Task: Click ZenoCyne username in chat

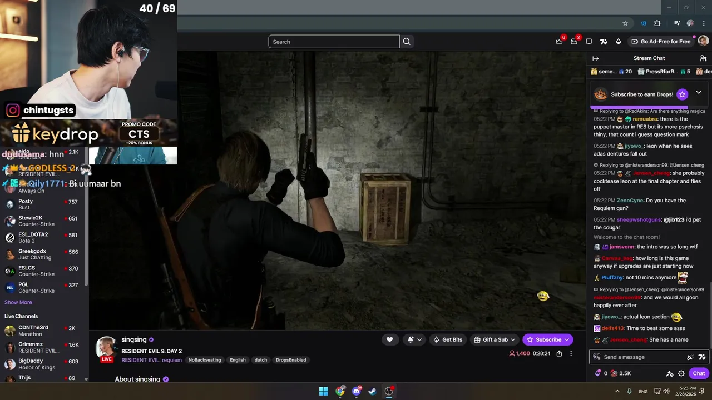Action: point(630,201)
